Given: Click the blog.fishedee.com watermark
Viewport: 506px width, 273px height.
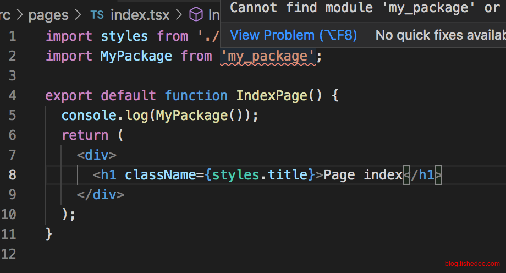Looking at the screenshot, I should coord(472,264).
